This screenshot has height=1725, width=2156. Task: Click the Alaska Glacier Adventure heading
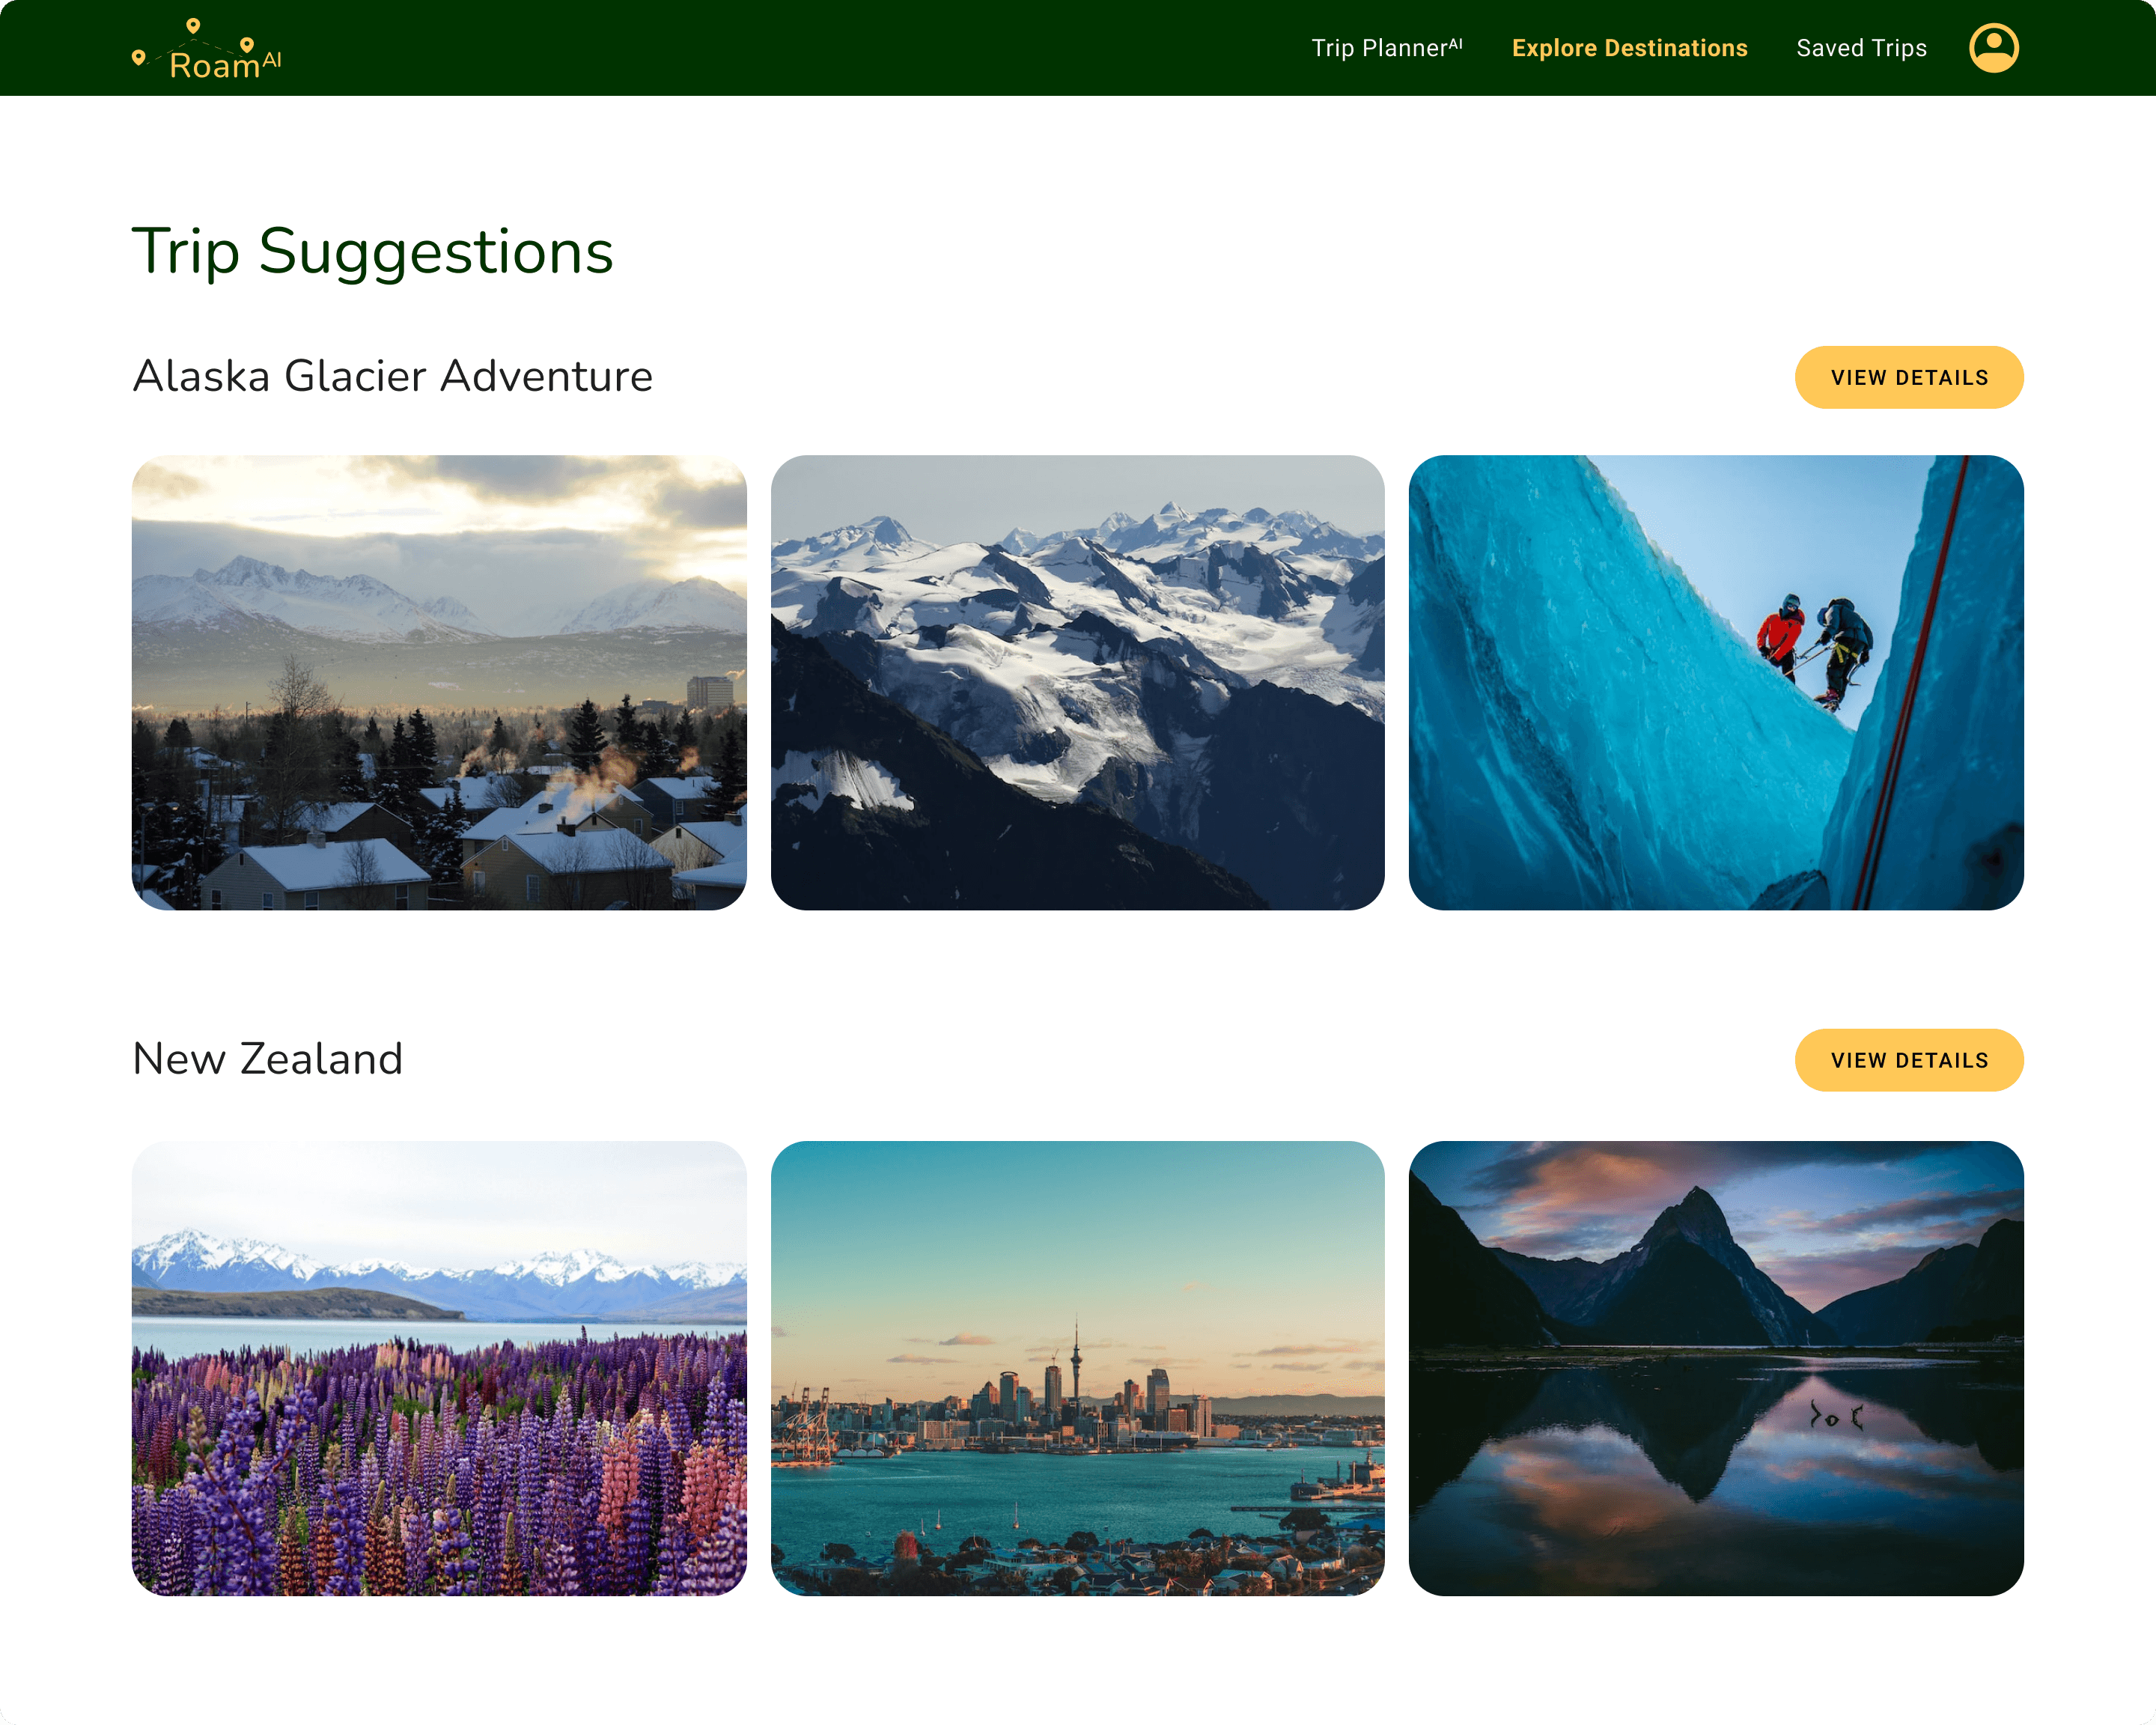coord(392,376)
